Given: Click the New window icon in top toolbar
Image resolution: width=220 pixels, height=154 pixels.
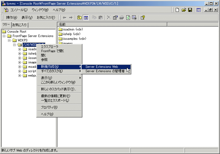Looking at the screenshot, I should click(x=199, y=10).
